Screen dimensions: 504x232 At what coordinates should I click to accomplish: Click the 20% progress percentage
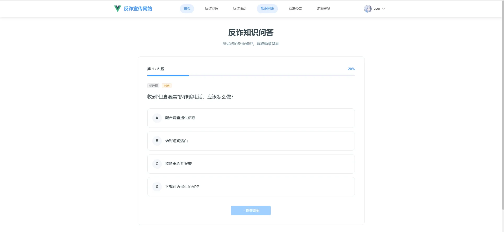coord(351,69)
